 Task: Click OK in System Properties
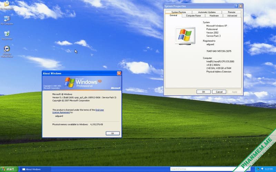click(204, 92)
